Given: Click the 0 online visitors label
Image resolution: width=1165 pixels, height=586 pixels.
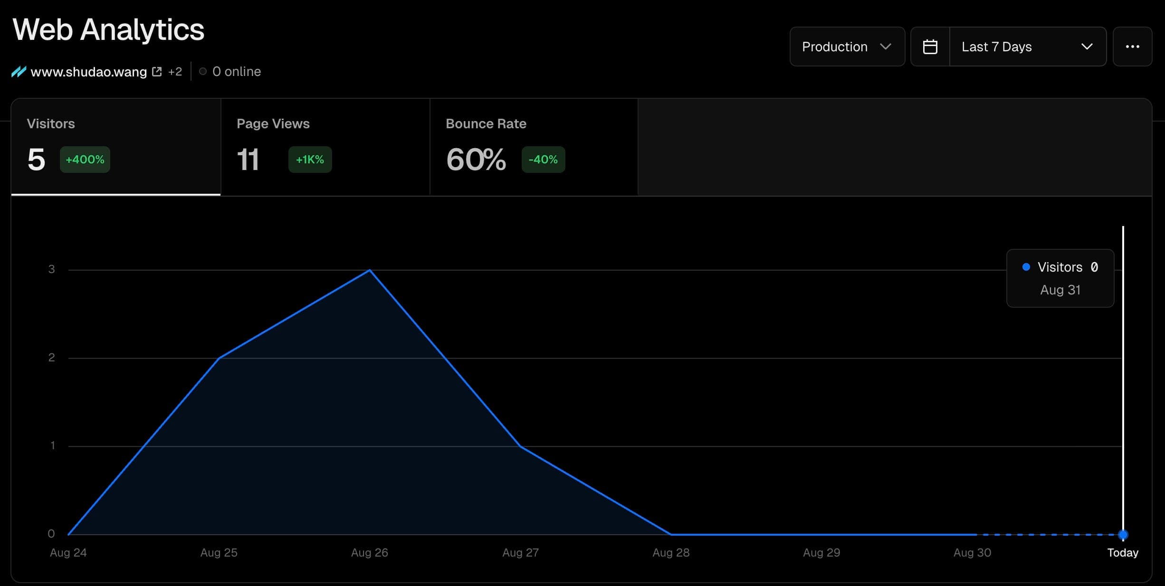Looking at the screenshot, I should click(x=237, y=72).
